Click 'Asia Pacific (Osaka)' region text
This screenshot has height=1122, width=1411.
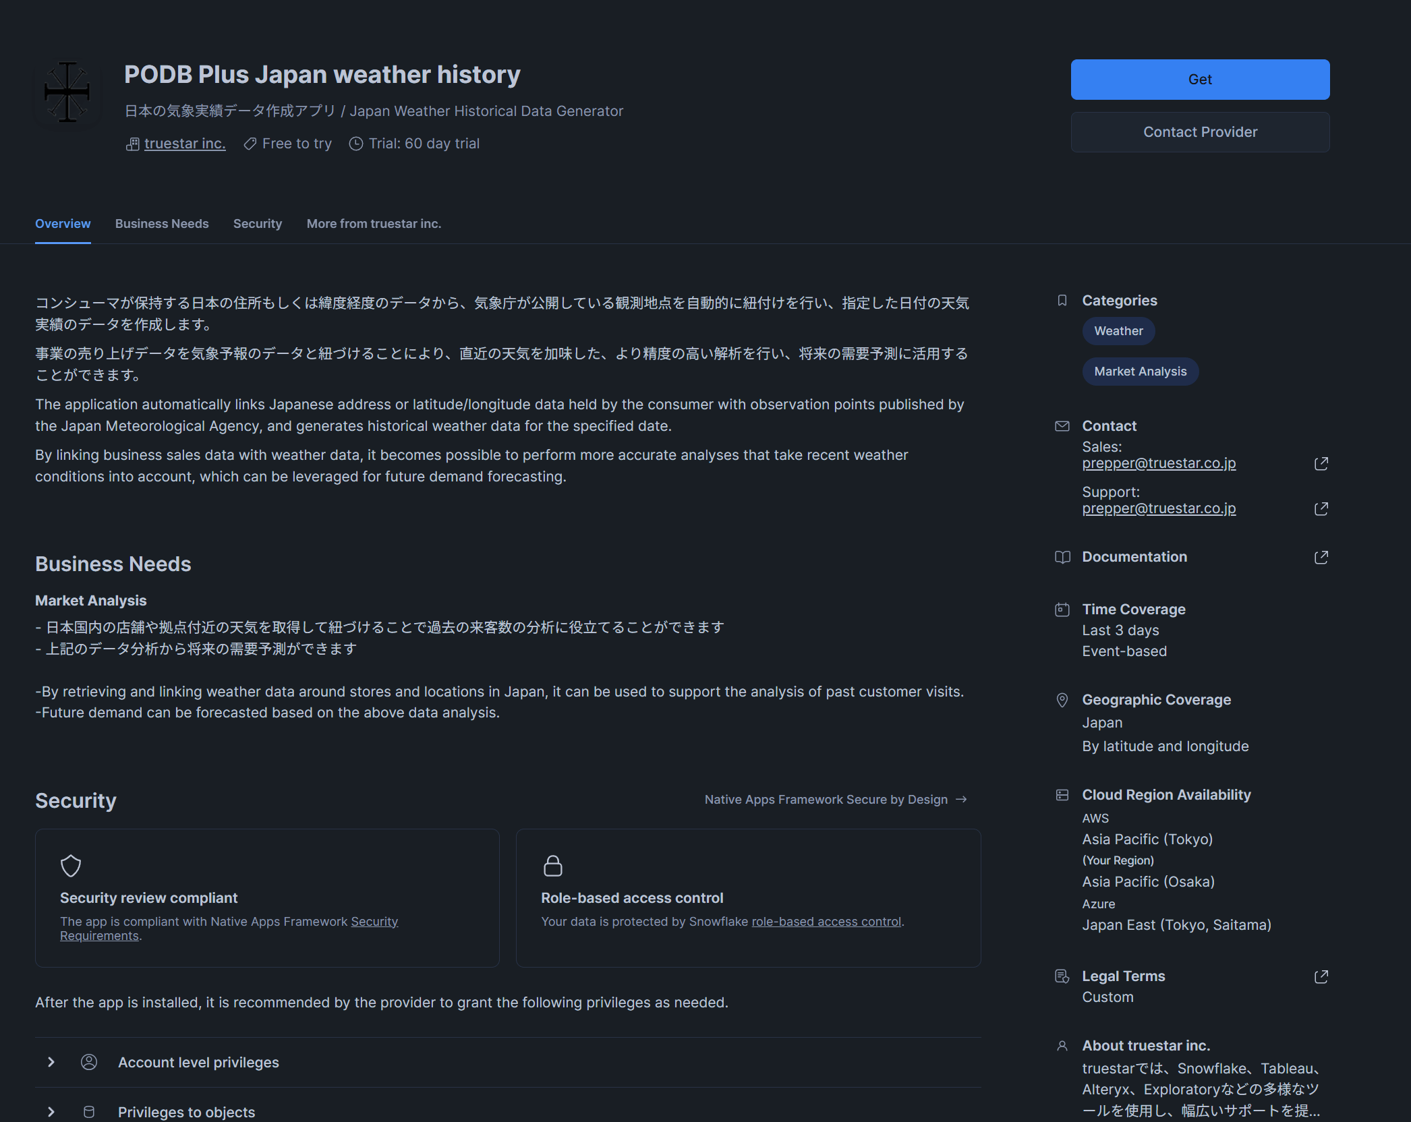(1149, 882)
